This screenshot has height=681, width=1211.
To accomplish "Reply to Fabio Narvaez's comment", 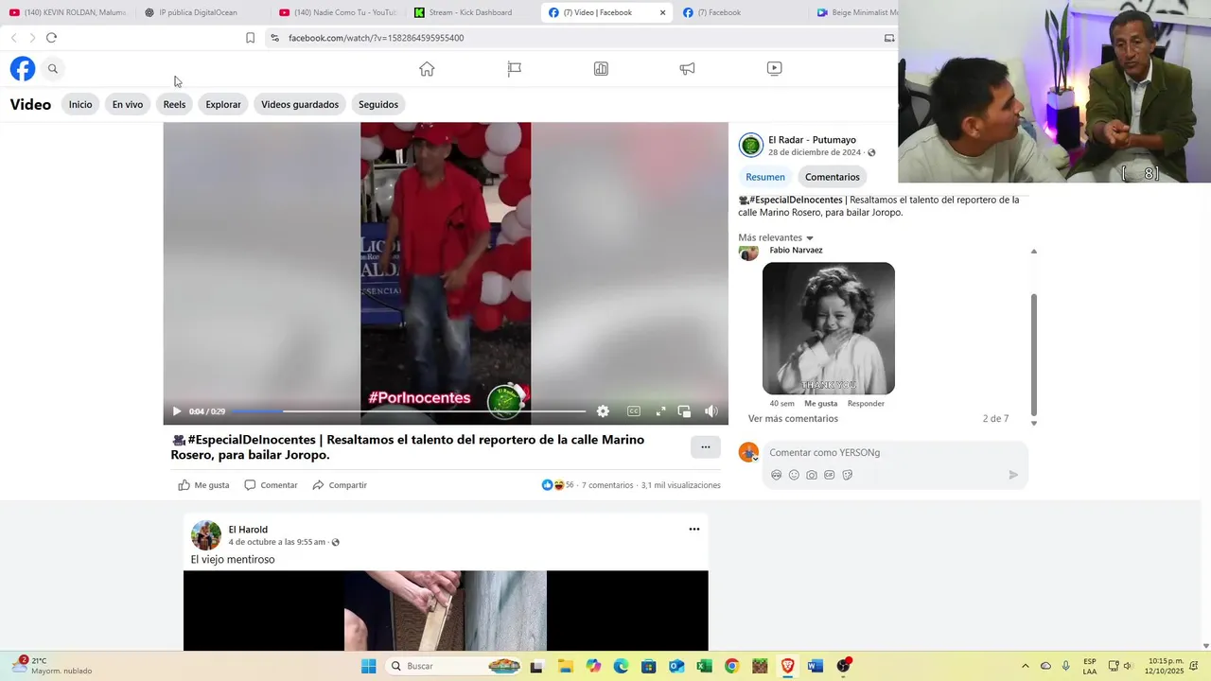I will (866, 404).
